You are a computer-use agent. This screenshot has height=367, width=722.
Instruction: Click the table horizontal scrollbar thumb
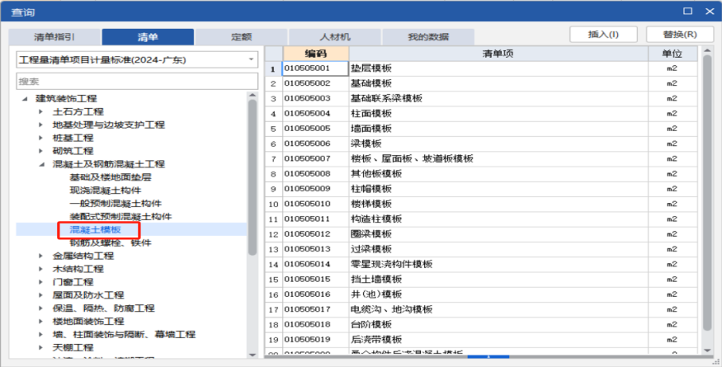point(488,356)
